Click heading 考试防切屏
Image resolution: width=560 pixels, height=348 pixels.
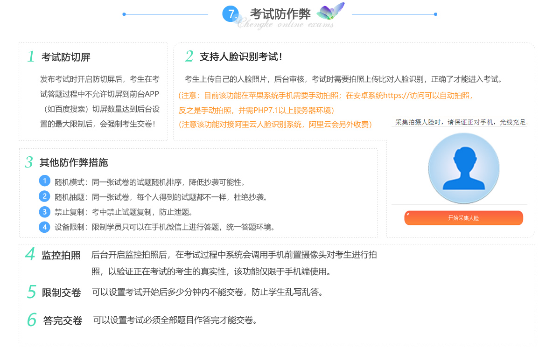click(x=66, y=57)
